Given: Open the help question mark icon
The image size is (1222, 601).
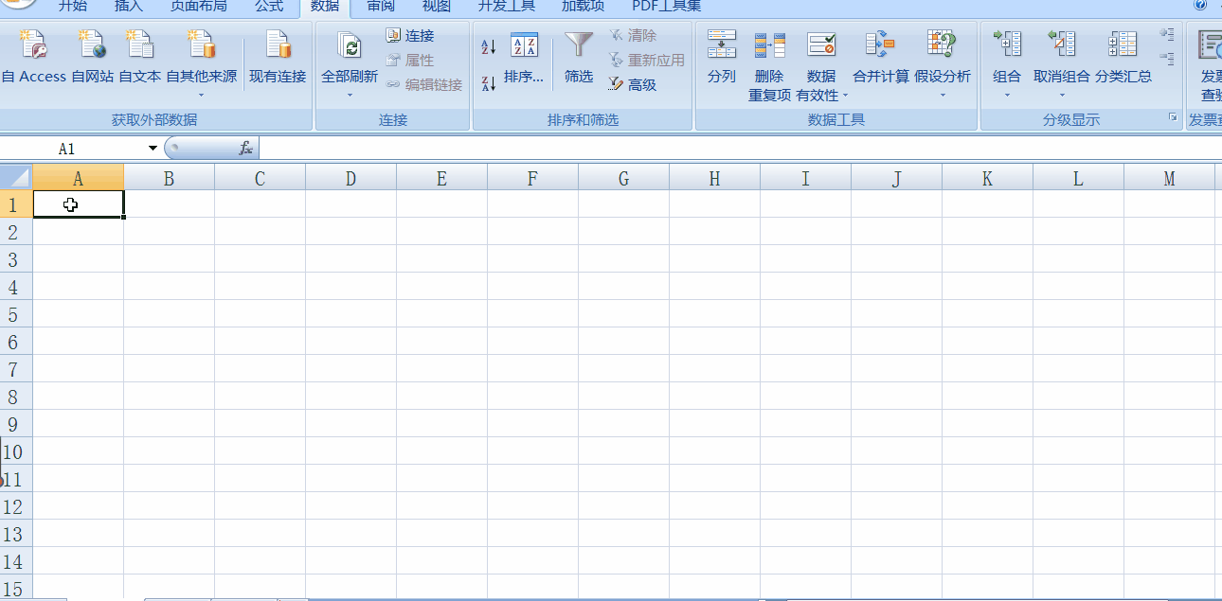Looking at the screenshot, I should (1200, 5).
